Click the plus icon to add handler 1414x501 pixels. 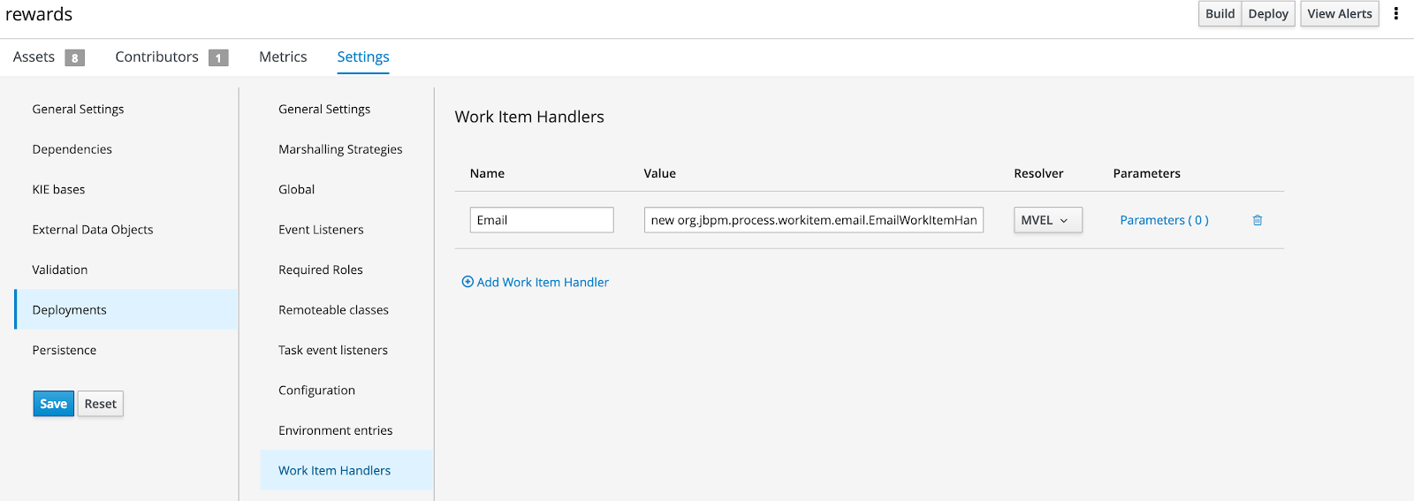(x=468, y=282)
